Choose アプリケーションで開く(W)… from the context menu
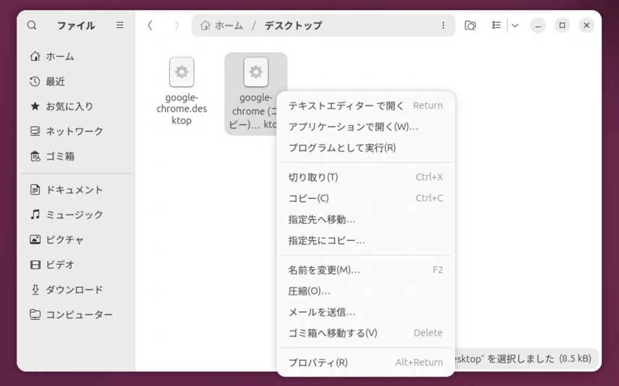This screenshot has width=619, height=386. [353, 126]
